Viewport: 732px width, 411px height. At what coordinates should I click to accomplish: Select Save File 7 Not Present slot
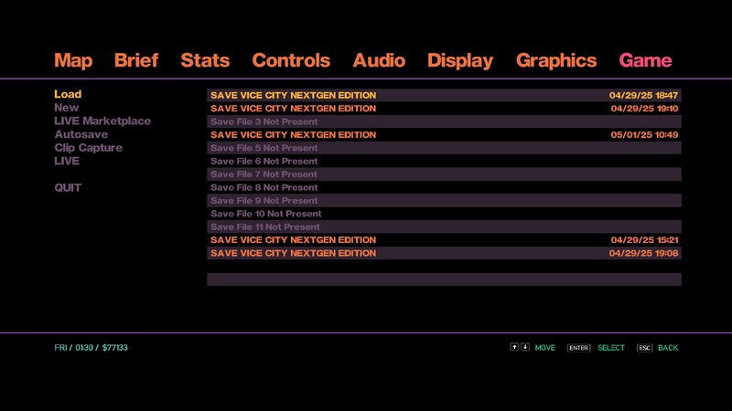pos(444,174)
